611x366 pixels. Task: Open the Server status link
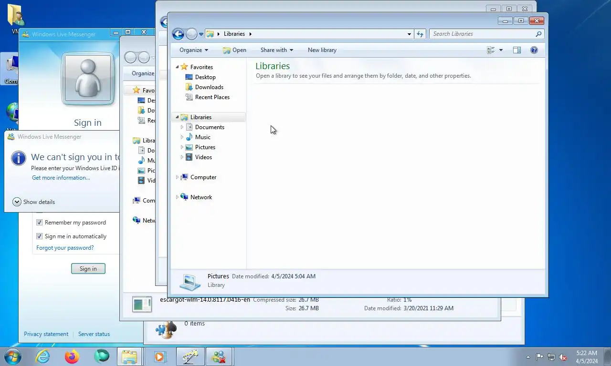tap(94, 334)
